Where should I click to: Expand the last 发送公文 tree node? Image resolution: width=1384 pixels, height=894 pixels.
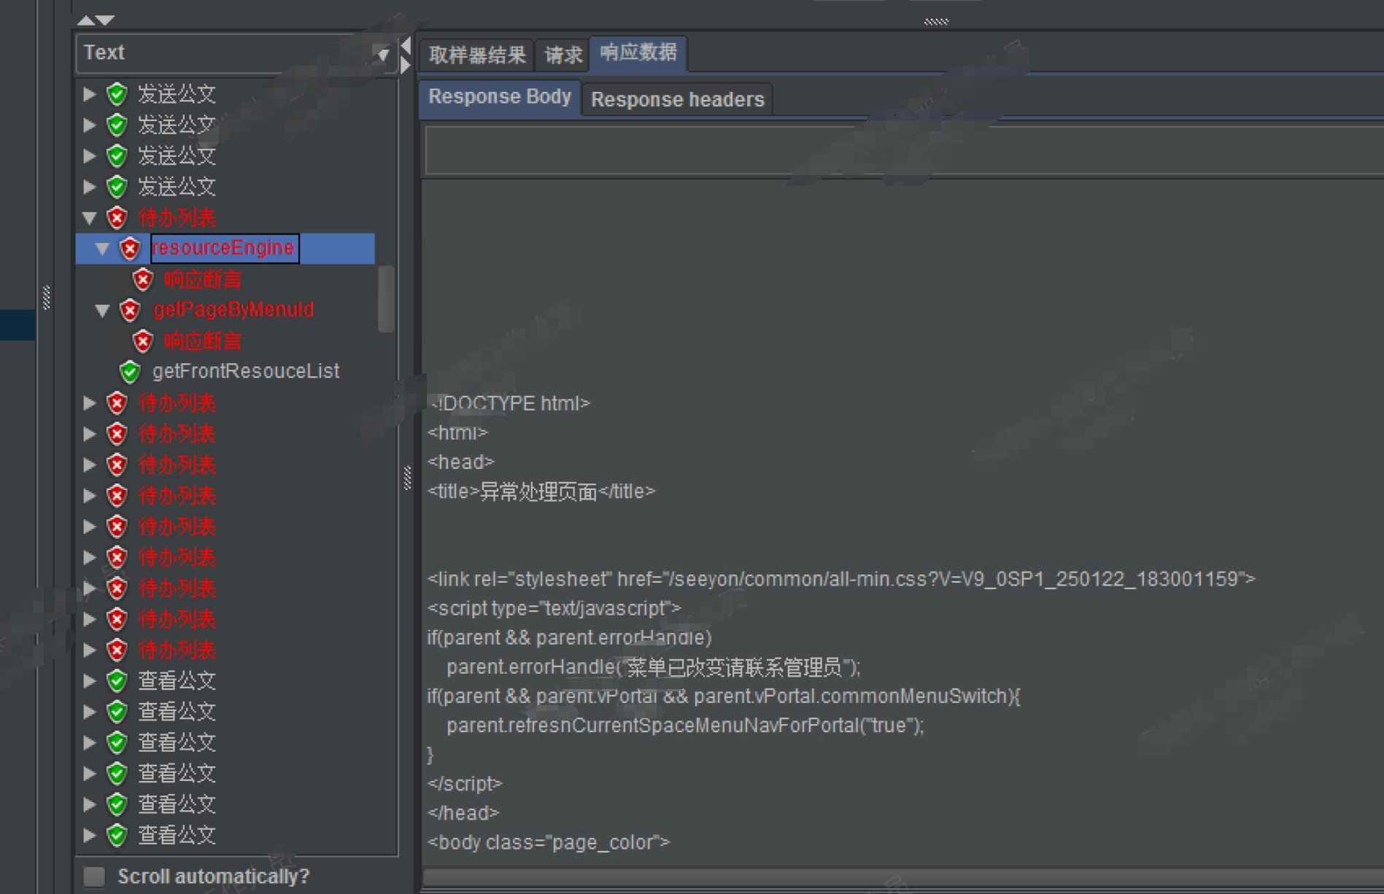90,187
